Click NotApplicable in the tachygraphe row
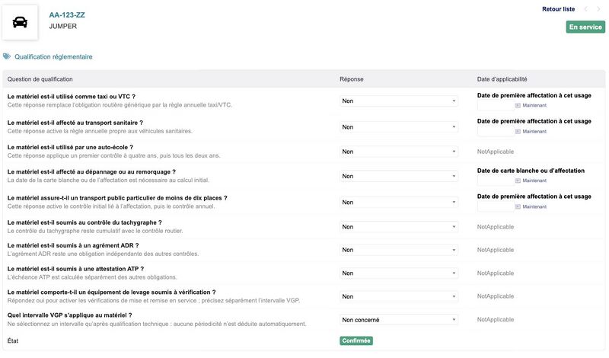Image resolution: width=609 pixels, height=358 pixels. [x=496, y=227]
